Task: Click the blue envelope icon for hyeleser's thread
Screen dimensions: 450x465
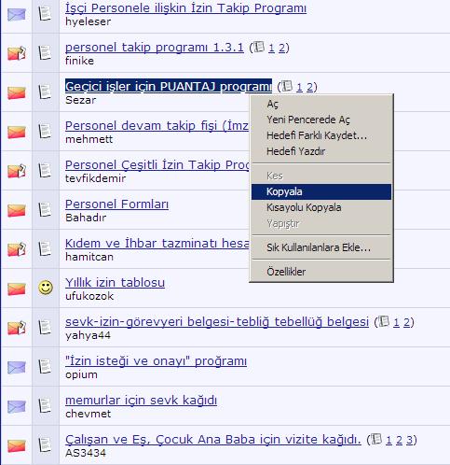Action: pyautogui.click(x=17, y=15)
